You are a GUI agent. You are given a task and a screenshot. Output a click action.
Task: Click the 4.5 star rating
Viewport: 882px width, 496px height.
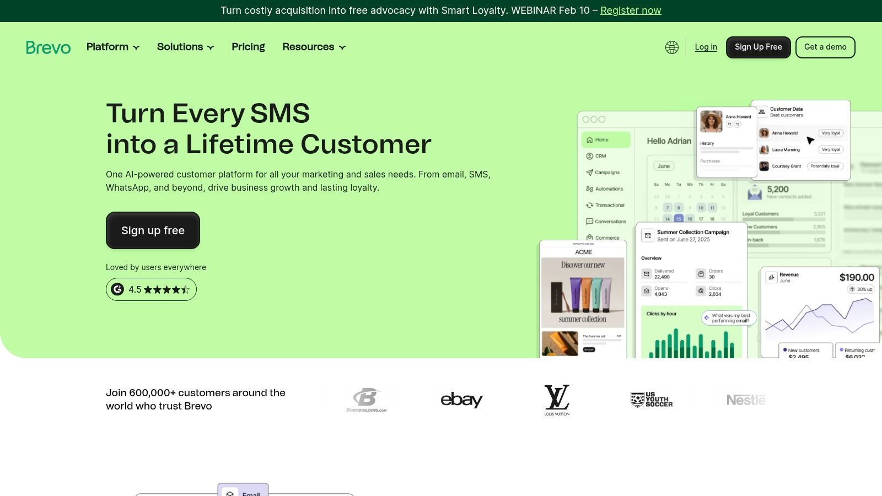point(159,289)
